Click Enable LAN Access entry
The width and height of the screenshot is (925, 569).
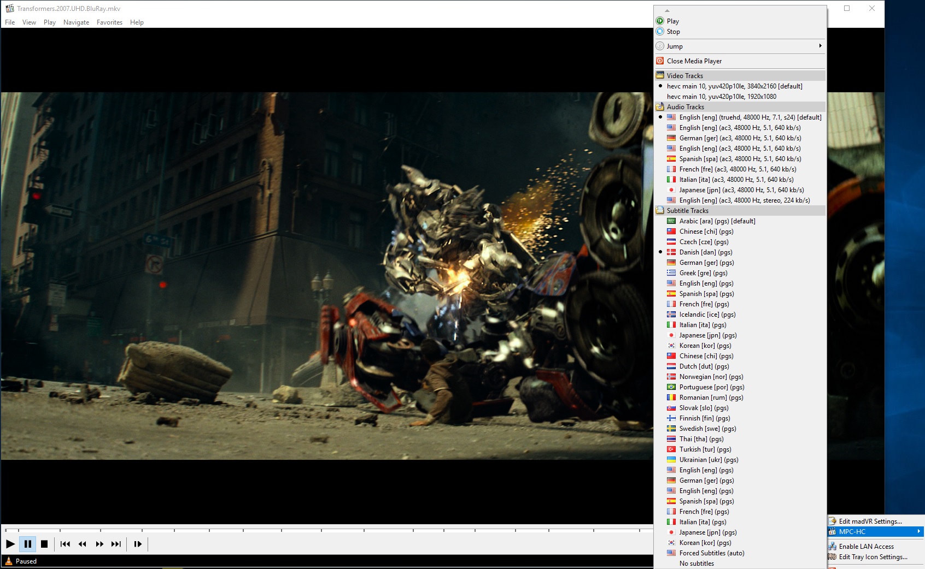click(875, 547)
